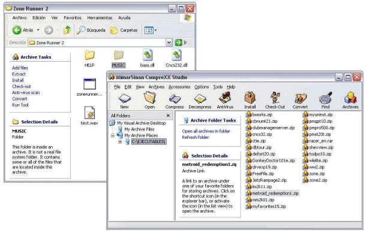Select the bass.dll file icon

coord(147,55)
